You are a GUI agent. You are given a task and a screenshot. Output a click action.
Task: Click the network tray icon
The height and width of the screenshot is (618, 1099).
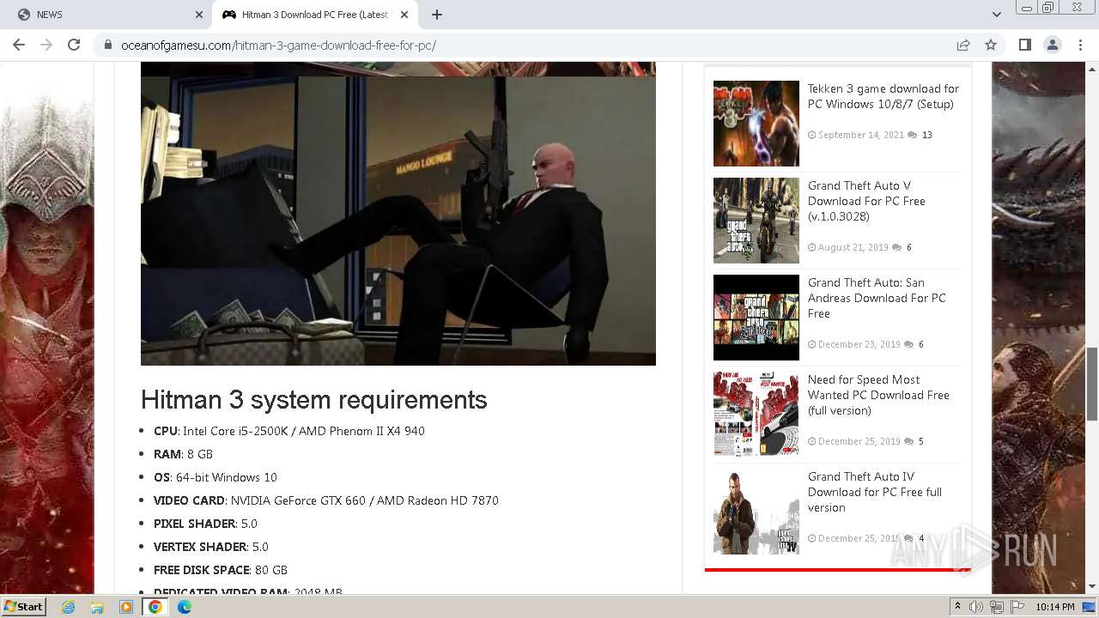[x=997, y=607]
